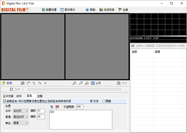Image resolution: width=187 pixels, height=133 pixels.
Task: Click the vertical flip arrows icon
Action: (40, 83)
